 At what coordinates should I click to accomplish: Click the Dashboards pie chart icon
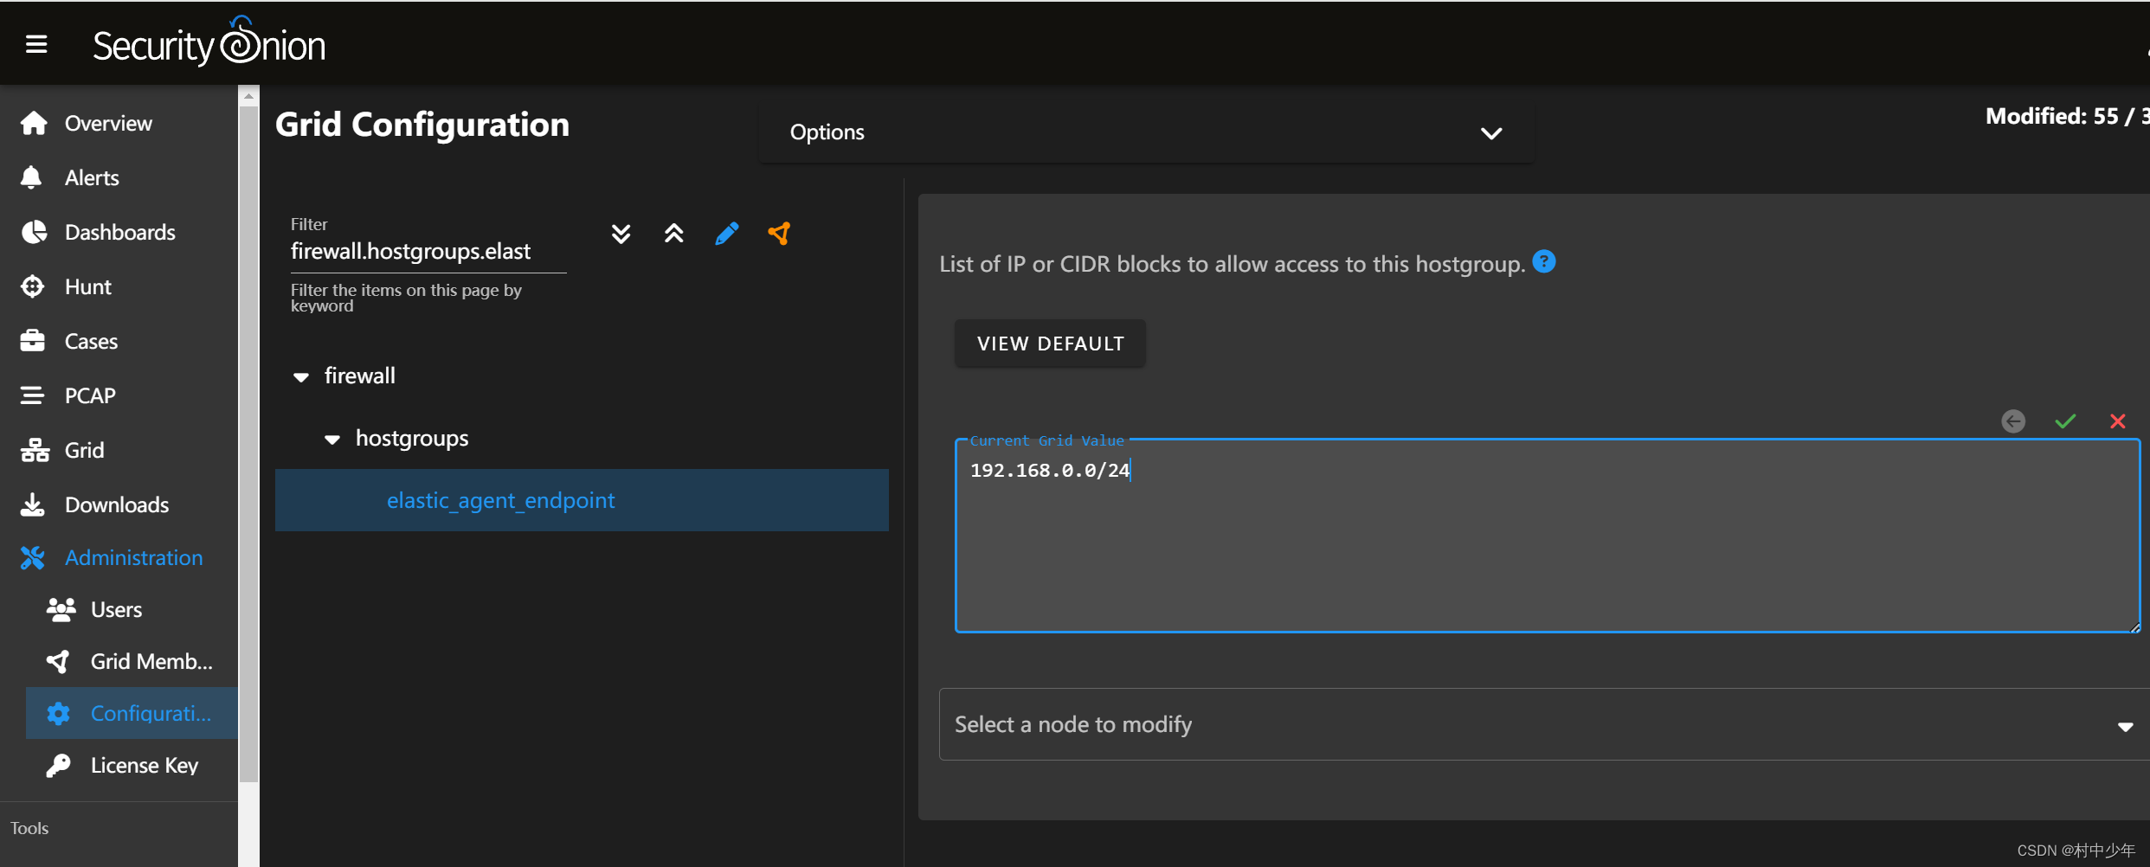34,232
